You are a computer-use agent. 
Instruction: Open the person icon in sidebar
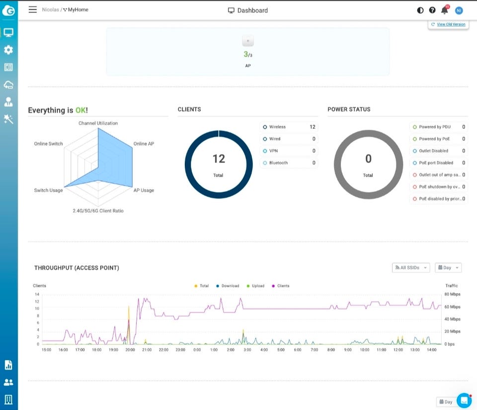[x=8, y=102]
